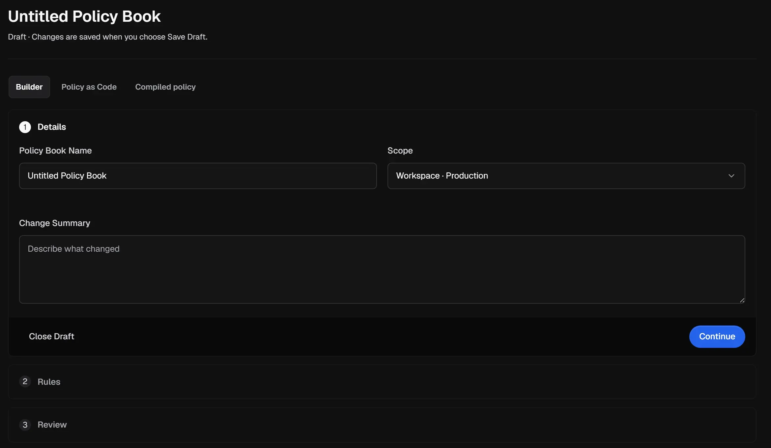This screenshot has height=448, width=771.
Task: Click the Scope chevron arrow
Action: click(731, 176)
